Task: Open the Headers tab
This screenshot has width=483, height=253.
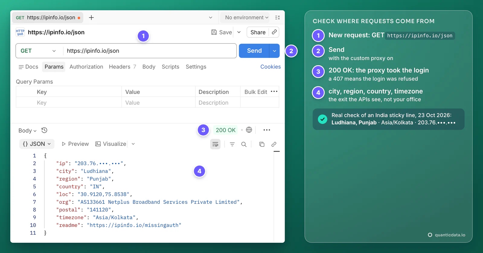Action: [x=123, y=67]
